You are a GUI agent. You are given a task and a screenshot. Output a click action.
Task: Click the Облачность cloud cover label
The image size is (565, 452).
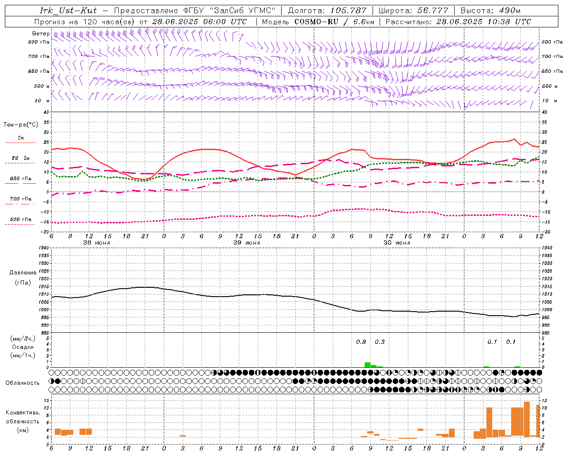click(23, 383)
